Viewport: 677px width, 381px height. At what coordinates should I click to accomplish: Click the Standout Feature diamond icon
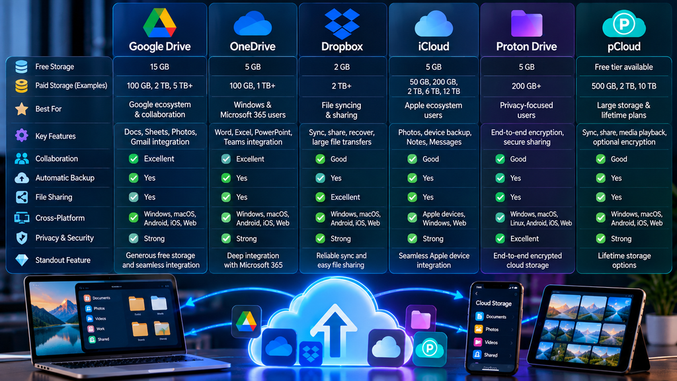(22, 260)
